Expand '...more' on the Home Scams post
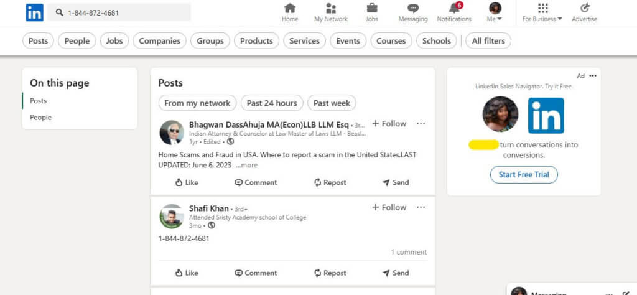This screenshot has height=295, width=637. coord(246,166)
